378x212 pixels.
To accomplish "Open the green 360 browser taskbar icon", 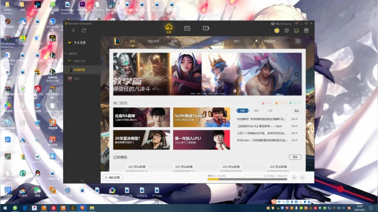I will (15, 208).
